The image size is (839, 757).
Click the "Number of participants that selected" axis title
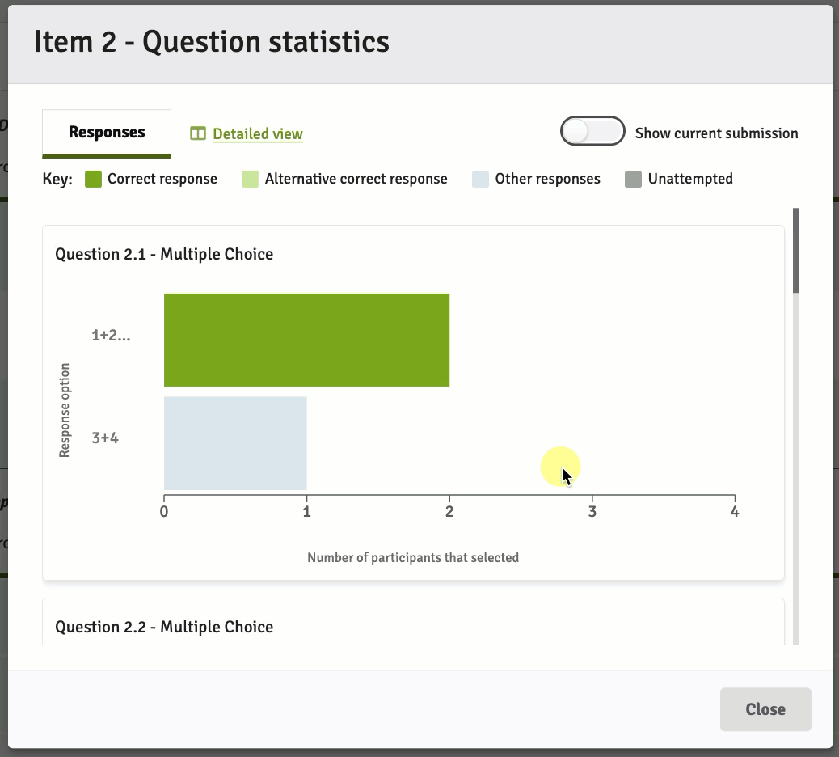point(412,557)
